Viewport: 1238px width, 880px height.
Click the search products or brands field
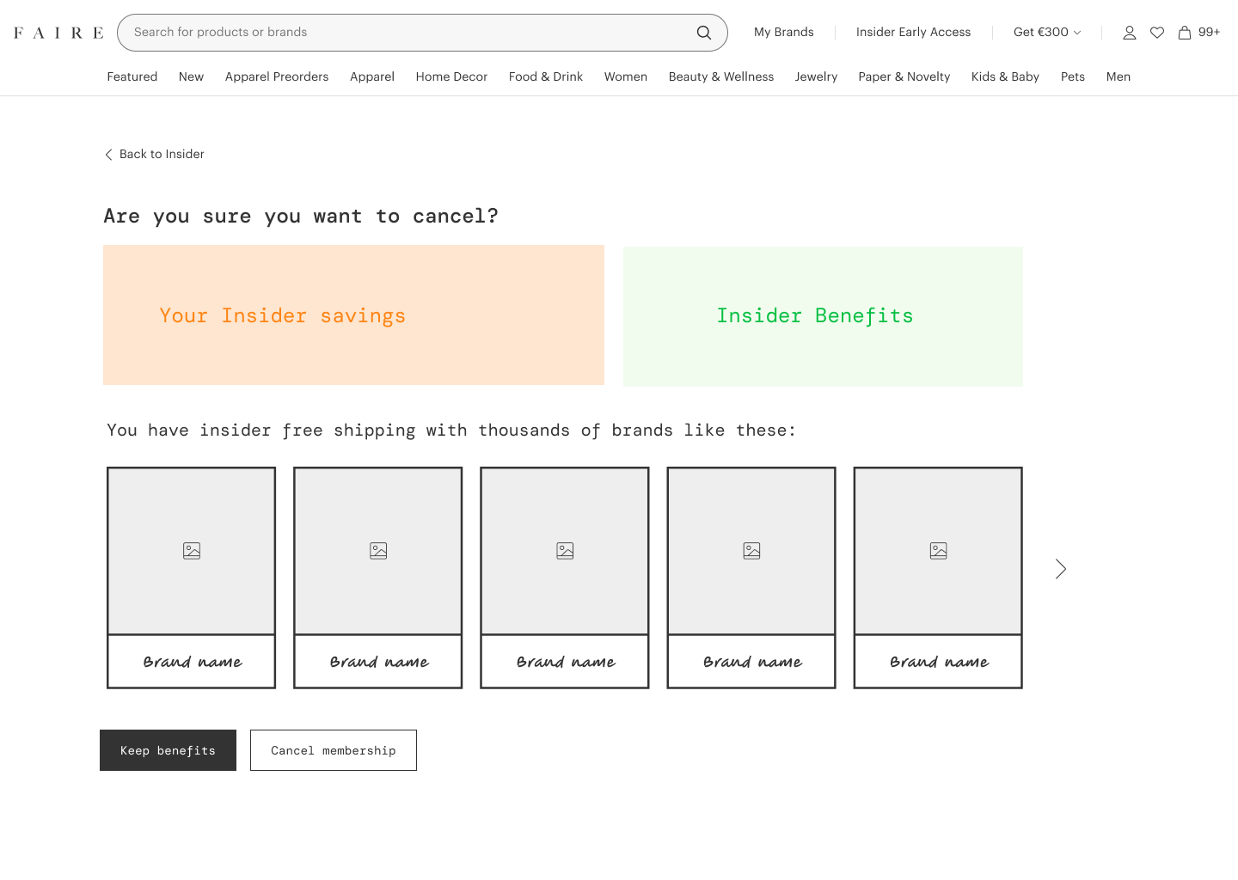coord(422,33)
